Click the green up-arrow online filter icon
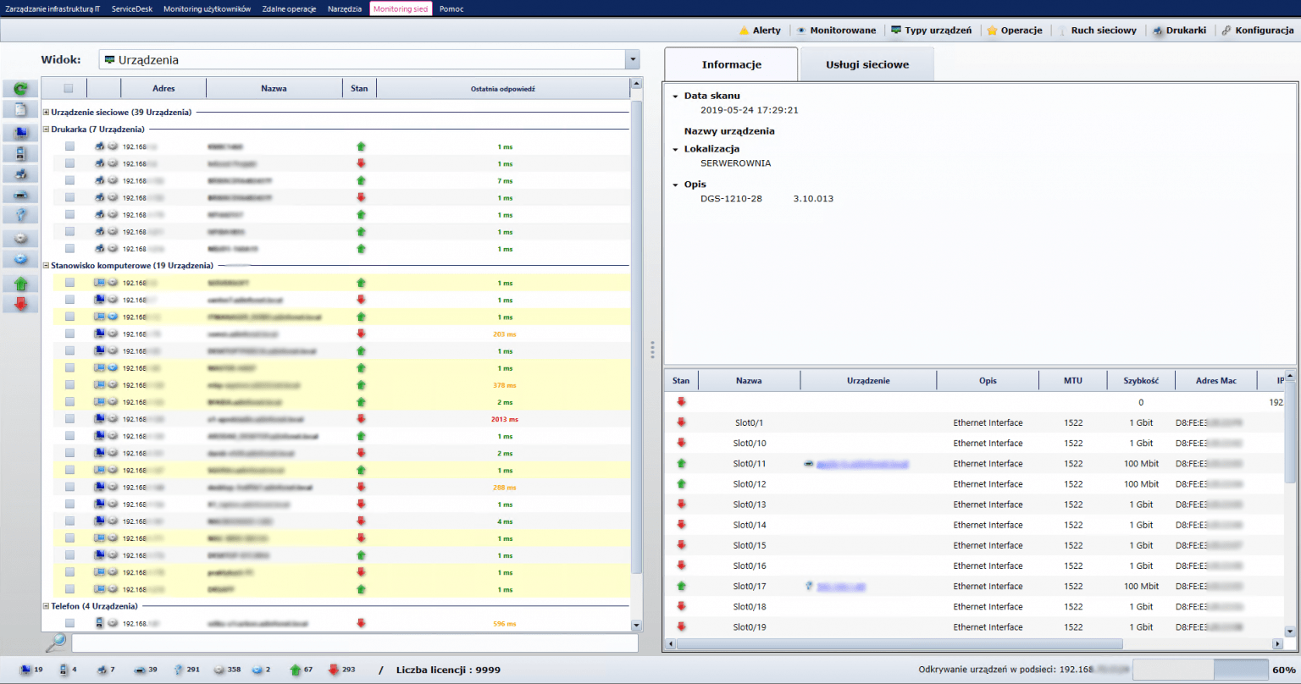This screenshot has width=1301, height=684. [19, 283]
